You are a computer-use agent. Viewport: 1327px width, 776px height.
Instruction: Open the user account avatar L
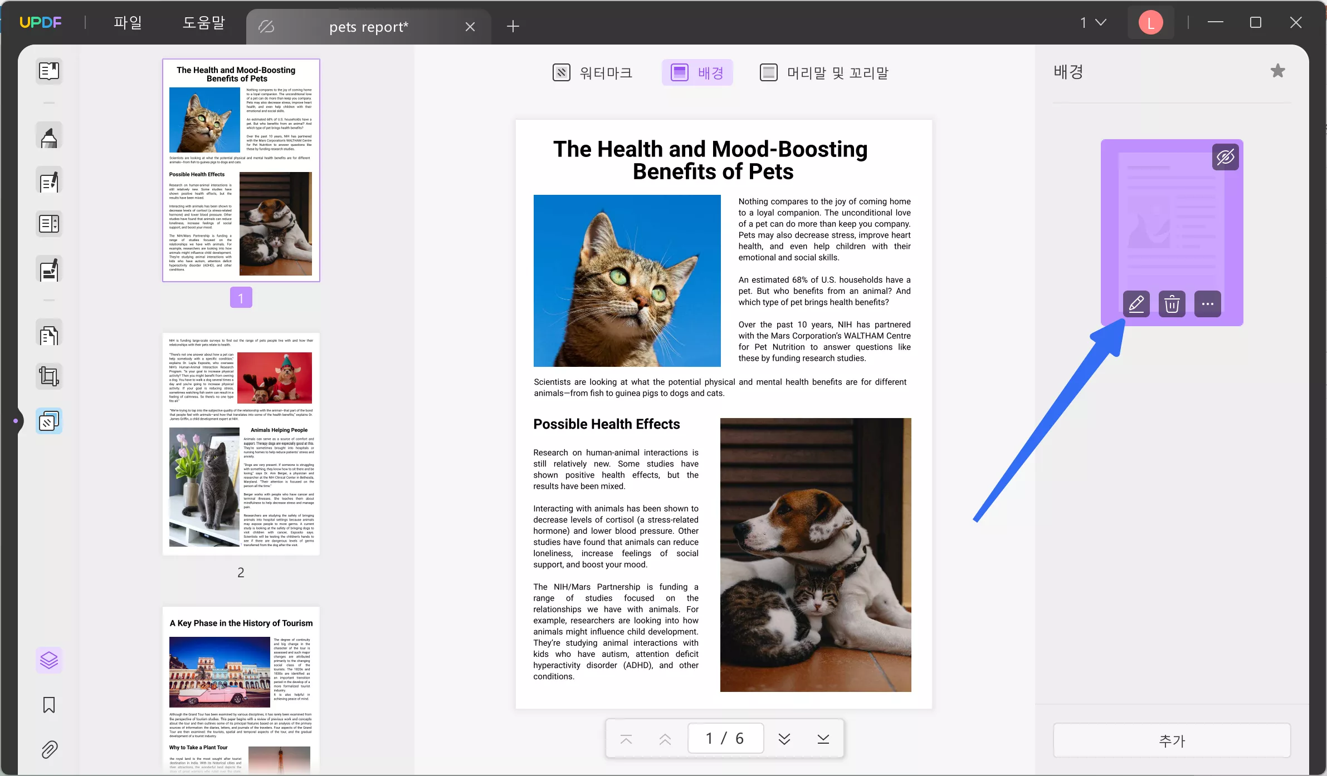coord(1151,23)
